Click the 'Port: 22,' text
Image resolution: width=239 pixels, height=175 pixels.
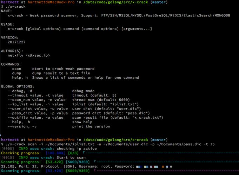(29, 167)
